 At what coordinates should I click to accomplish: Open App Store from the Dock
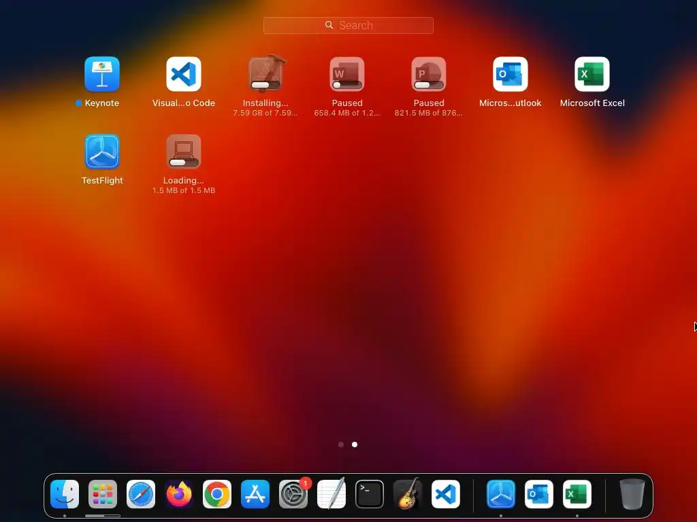click(x=255, y=494)
